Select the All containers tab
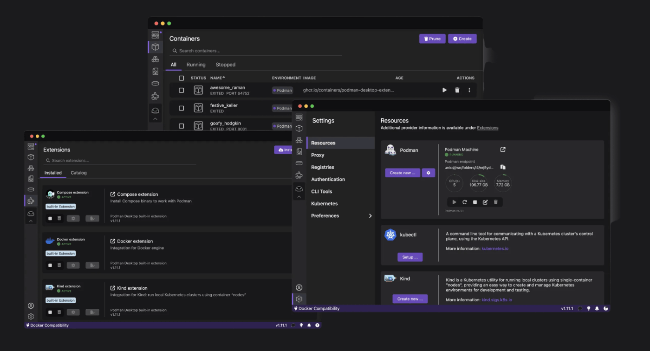This screenshot has height=351, width=650. [173, 65]
